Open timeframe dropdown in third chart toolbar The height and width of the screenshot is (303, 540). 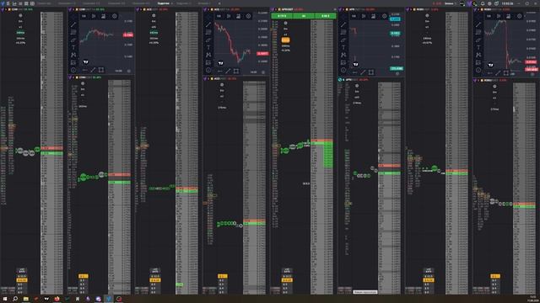(x=354, y=16)
